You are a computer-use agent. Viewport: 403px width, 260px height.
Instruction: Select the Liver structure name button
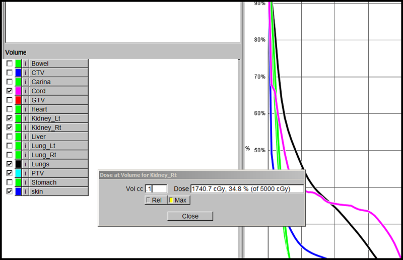(58, 137)
